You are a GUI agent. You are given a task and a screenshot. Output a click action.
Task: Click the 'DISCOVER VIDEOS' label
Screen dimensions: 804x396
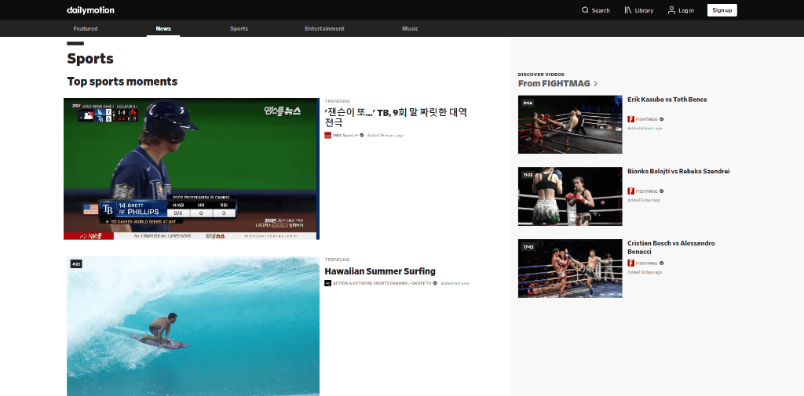541,74
